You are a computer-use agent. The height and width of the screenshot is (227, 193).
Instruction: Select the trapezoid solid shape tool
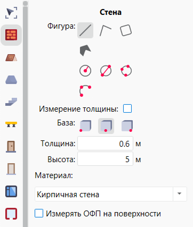coord(11,80)
